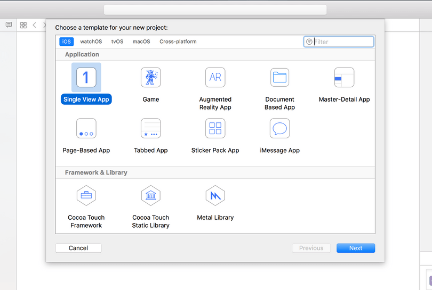Pick the Metal Library template
The image size is (432, 290).
coord(215,195)
